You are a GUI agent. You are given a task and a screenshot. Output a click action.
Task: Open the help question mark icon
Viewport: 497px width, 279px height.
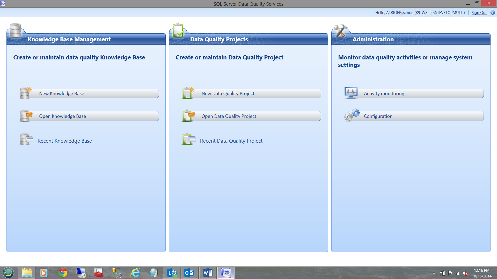(x=492, y=12)
